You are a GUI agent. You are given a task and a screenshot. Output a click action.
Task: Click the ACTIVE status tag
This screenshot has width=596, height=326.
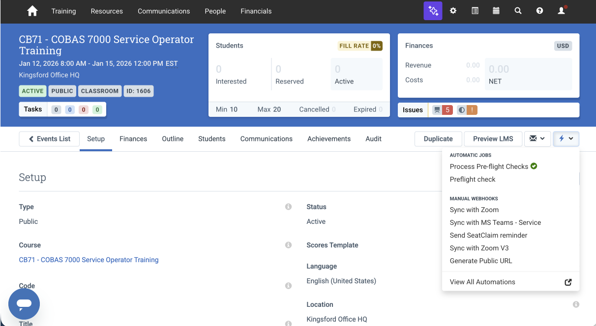[x=33, y=91]
